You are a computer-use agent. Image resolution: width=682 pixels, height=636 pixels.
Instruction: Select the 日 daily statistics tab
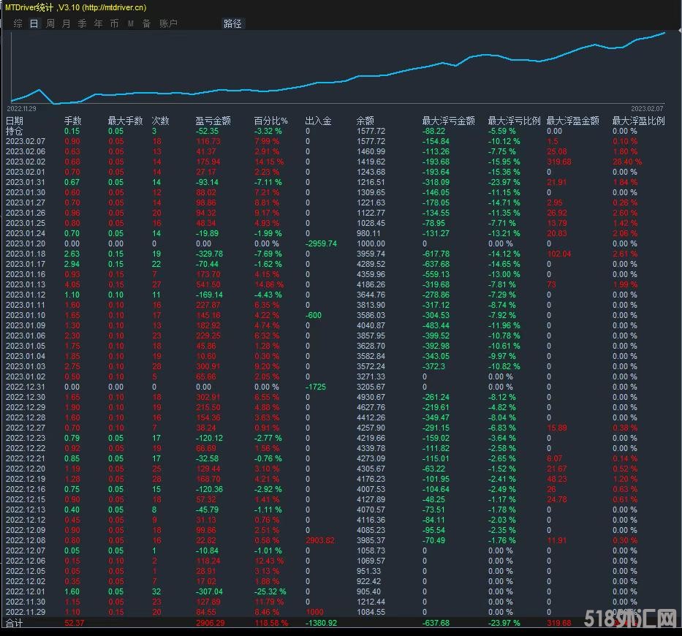34,23
